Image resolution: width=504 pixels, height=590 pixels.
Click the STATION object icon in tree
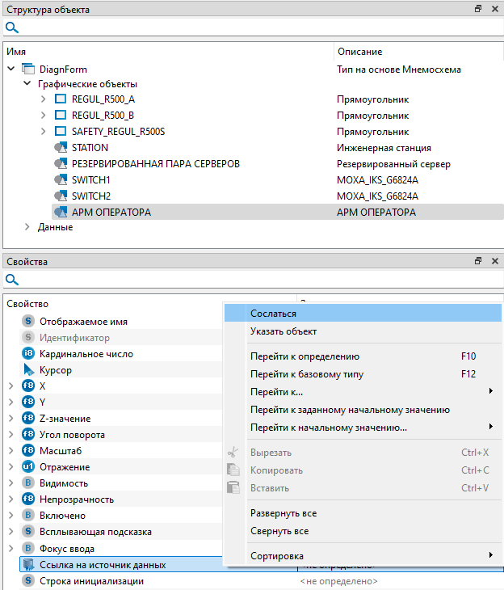pyautogui.click(x=60, y=148)
